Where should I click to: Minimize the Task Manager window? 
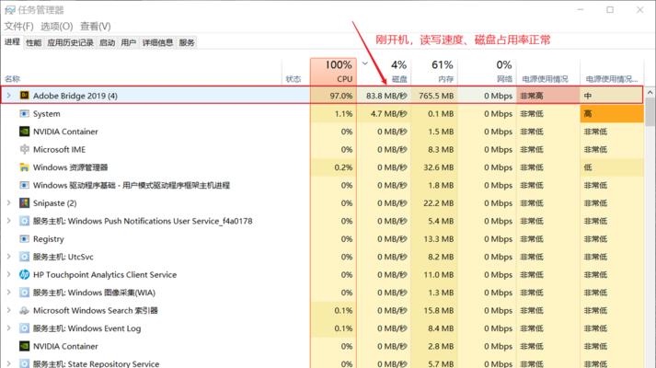coord(581,9)
